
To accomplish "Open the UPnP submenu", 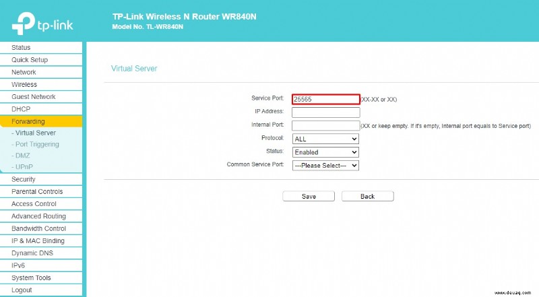I will [22, 167].
